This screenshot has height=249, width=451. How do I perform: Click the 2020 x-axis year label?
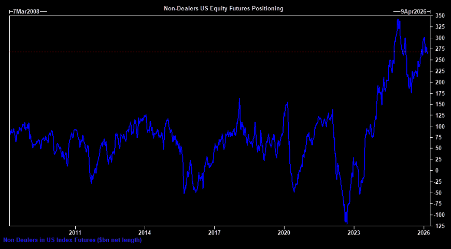(x=284, y=232)
